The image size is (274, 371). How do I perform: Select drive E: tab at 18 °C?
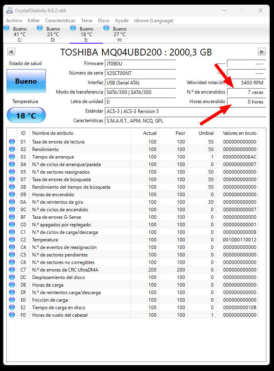click(x=86, y=34)
